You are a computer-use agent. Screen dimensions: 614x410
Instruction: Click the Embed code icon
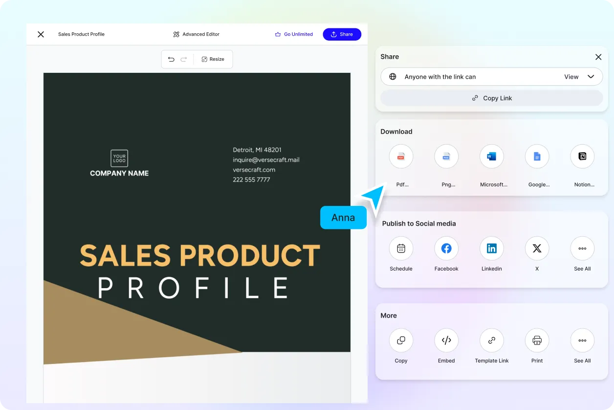(x=446, y=341)
